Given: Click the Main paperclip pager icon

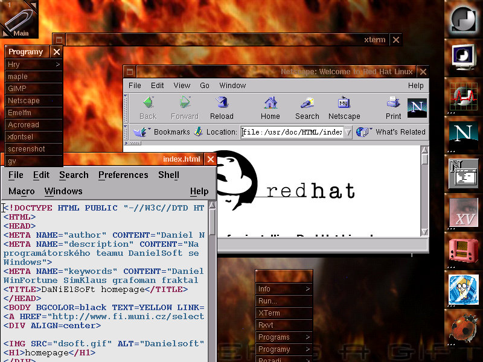Looking at the screenshot, I should 19,19.
